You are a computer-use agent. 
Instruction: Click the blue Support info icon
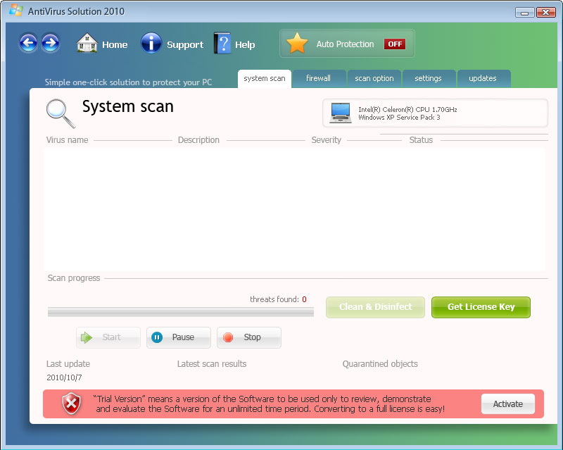[151, 43]
